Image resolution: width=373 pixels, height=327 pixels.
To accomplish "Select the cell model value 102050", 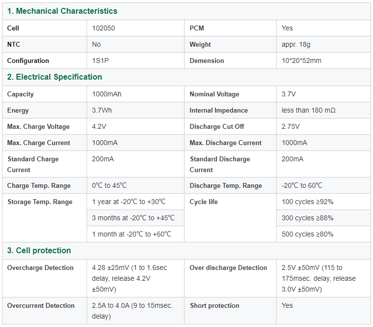I will [103, 28].
